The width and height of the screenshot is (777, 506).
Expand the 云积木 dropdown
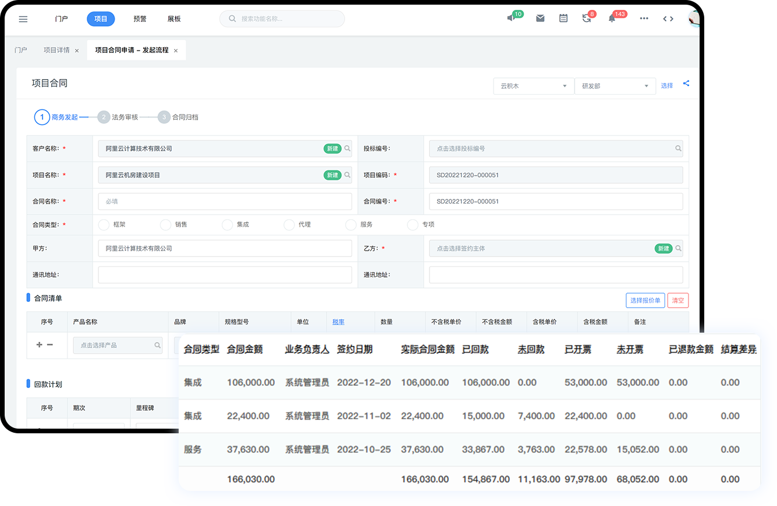tap(533, 86)
